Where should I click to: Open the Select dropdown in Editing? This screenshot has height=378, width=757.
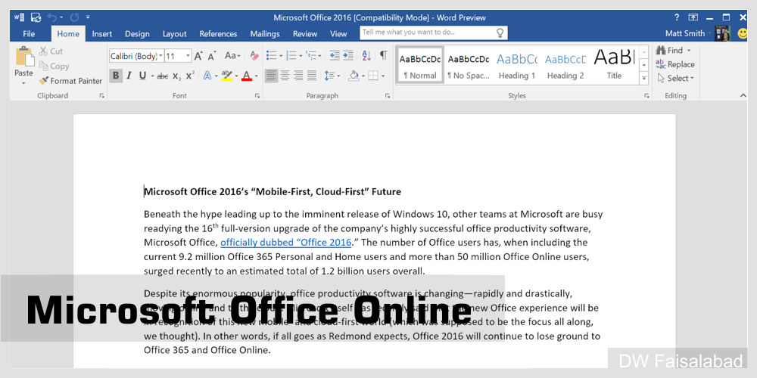click(x=675, y=78)
